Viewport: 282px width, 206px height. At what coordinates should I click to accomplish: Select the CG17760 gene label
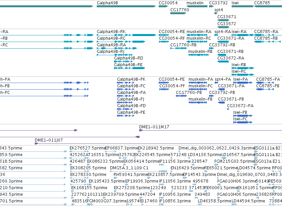pos(180,10)
